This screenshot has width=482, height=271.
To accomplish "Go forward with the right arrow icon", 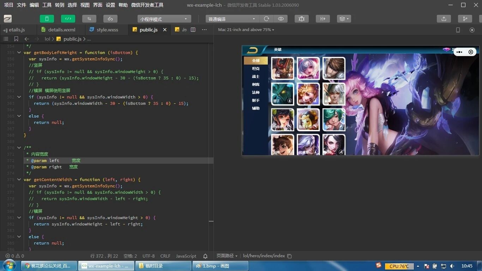I will 37,39.
